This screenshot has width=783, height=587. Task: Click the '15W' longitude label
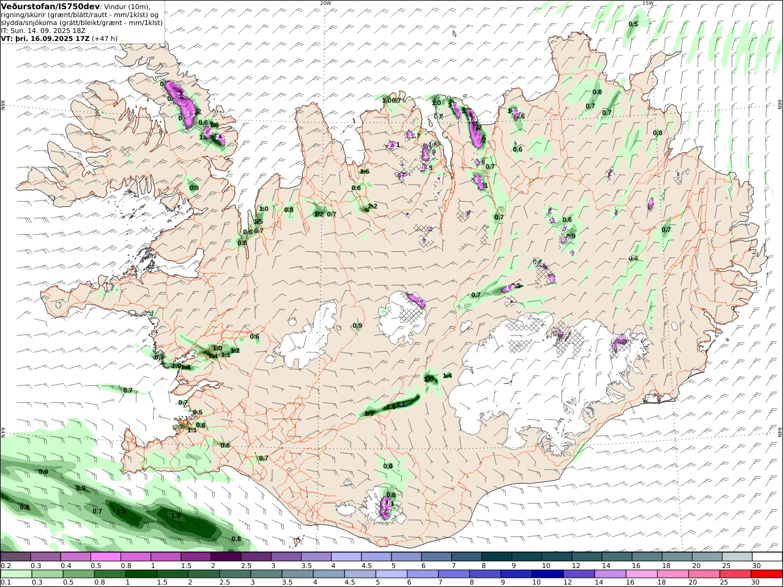tap(648, 3)
